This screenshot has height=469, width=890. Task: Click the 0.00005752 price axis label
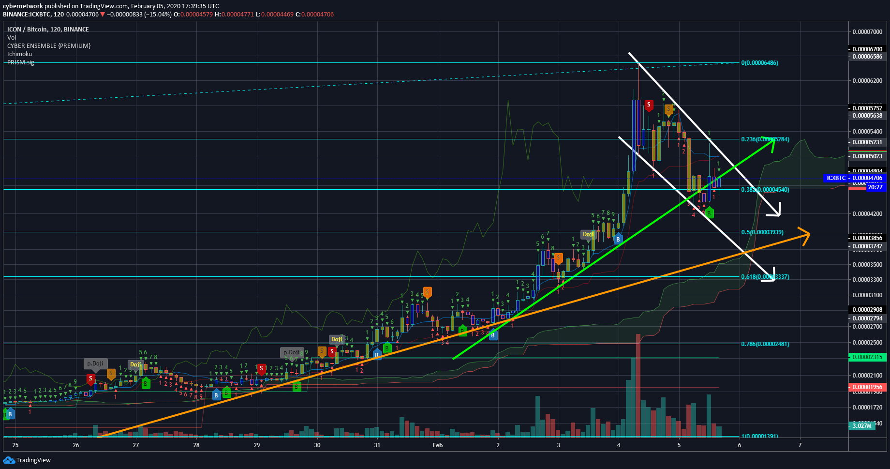867,108
